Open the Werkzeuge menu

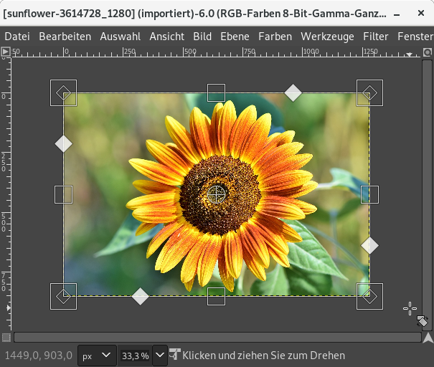[x=327, y=37]
